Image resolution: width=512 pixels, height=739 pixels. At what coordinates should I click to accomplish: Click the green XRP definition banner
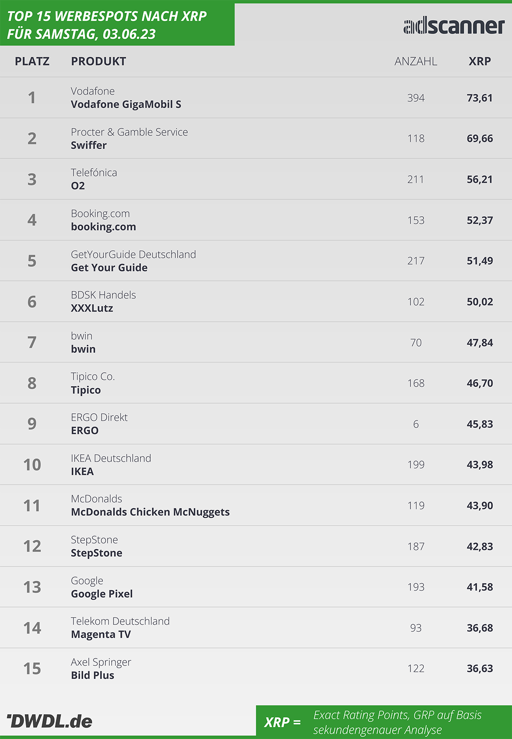(x=384, y=722)
